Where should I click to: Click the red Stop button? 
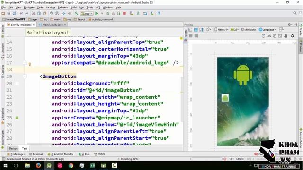125,14
